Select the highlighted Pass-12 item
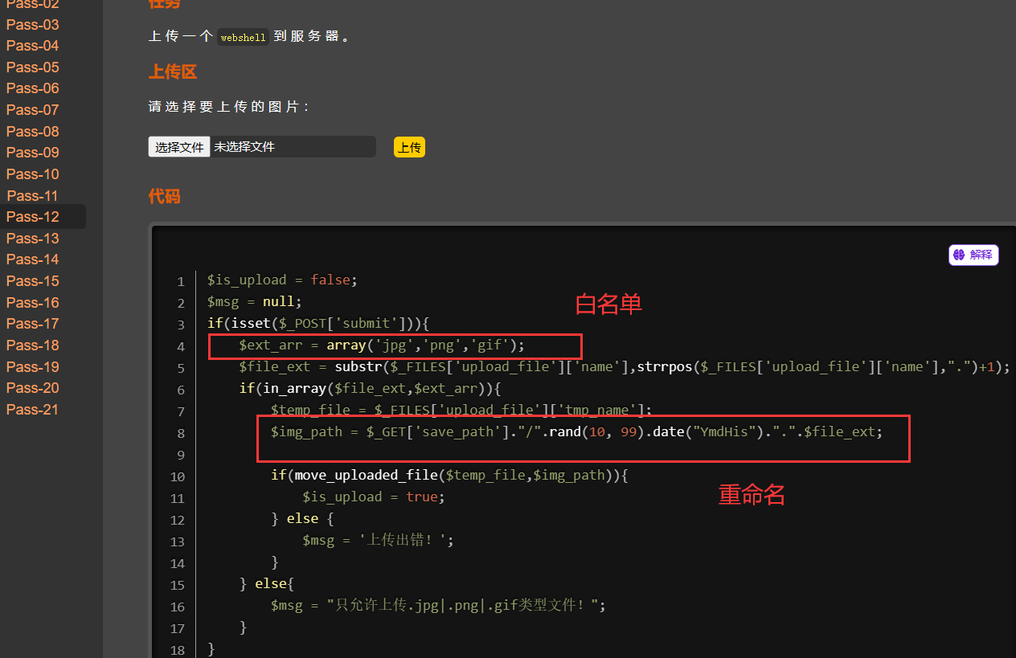Image resolution: width=1016 pixels, height=658 pixels. point(33,217)
